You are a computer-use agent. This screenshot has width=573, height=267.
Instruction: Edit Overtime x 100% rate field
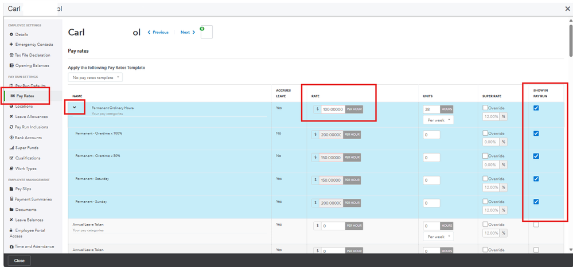tap(331, 135)
